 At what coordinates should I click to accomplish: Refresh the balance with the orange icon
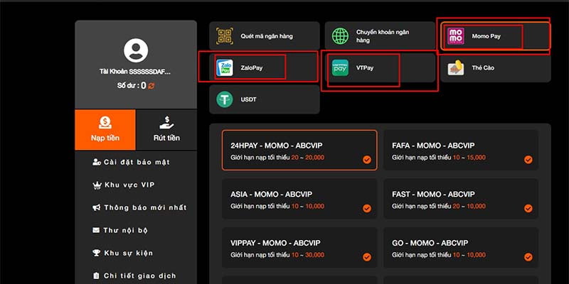[151, 86]
